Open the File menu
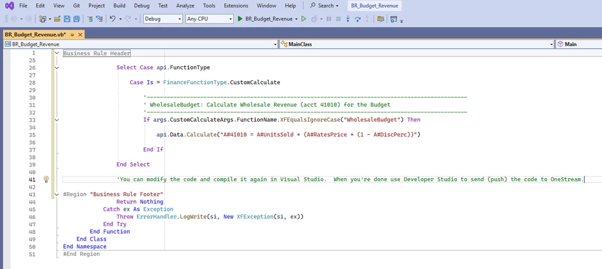 pos(23,6)
